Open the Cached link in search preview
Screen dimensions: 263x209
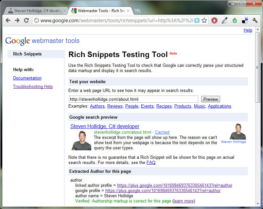(x=162, y=132)
